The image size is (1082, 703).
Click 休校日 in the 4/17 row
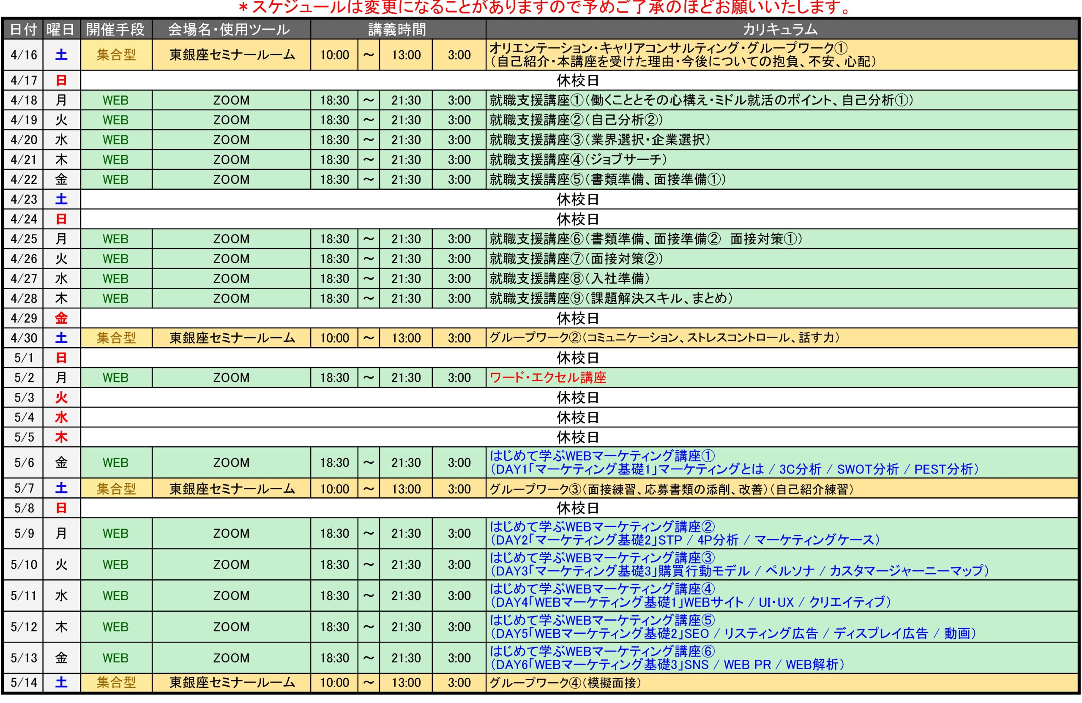coord(578,80)
